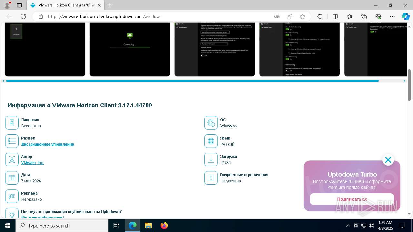Open the browser Extensions icon

[320, 16]
